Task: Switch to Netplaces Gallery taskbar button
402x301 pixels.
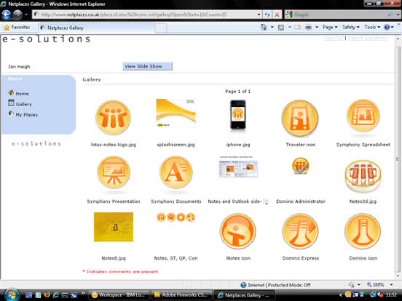Action: (244, 295)
